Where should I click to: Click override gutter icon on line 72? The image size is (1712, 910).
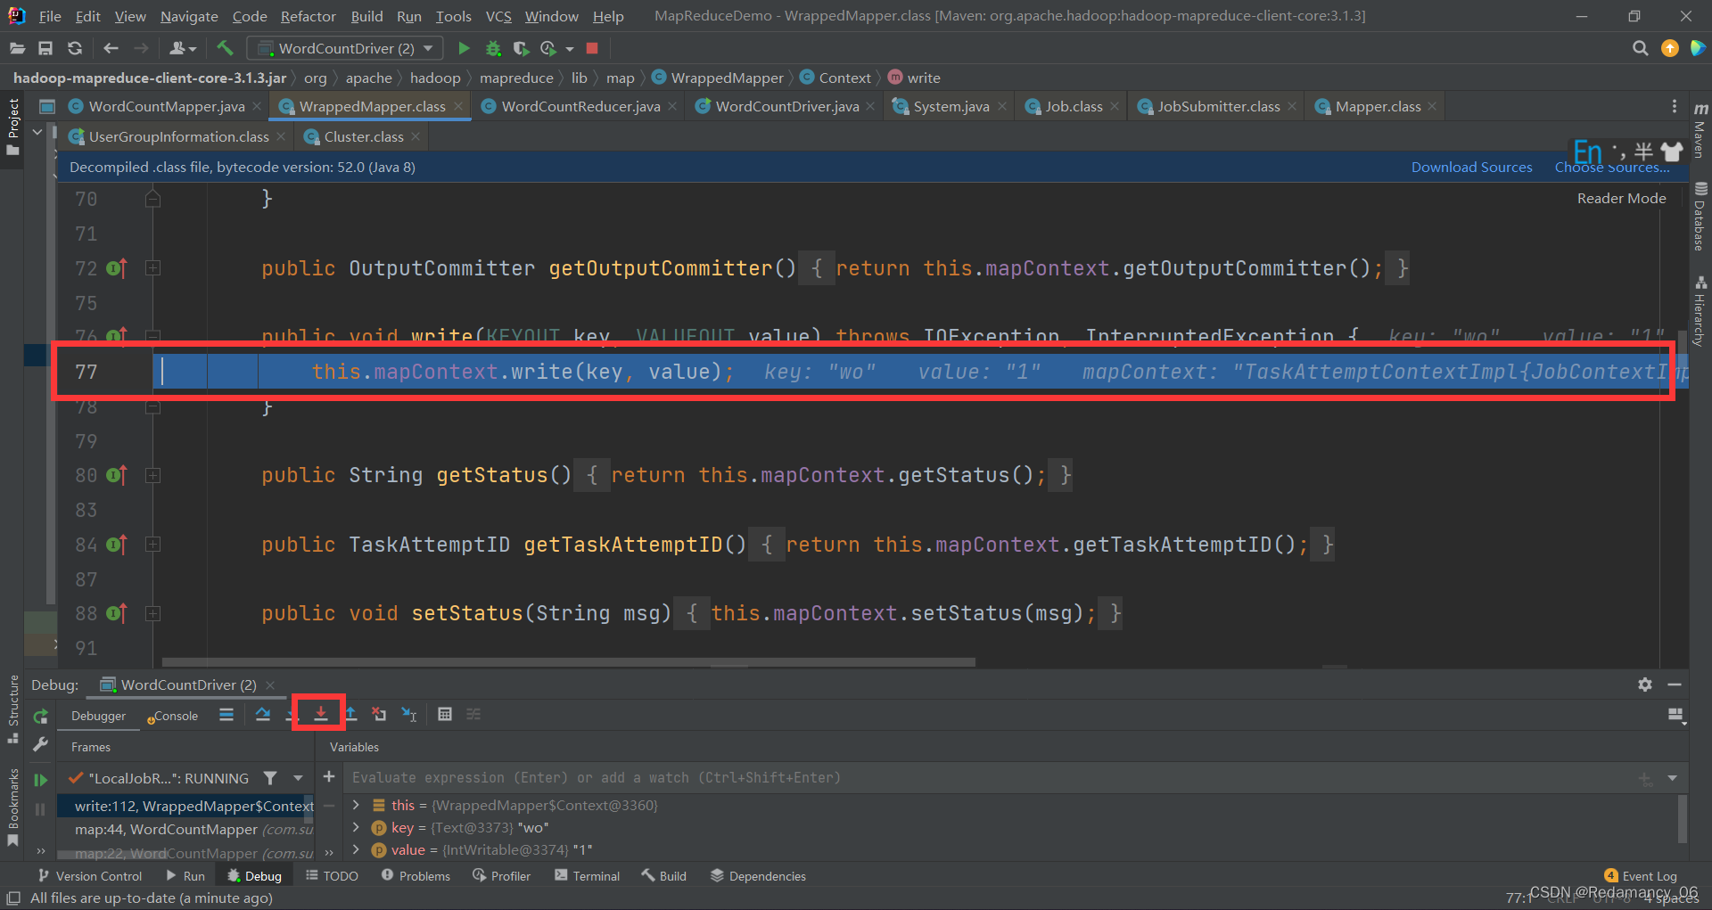117,268
